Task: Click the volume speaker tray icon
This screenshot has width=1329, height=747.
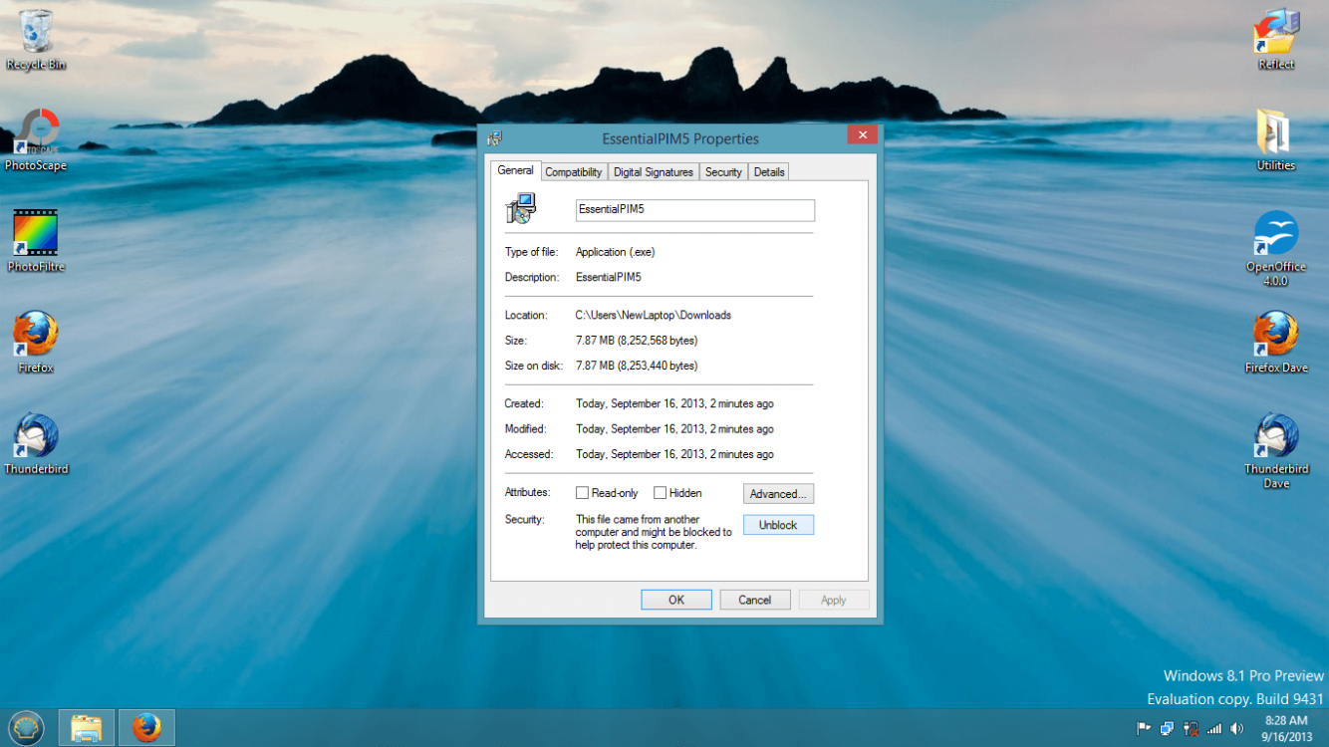Action: [1236, 728]
